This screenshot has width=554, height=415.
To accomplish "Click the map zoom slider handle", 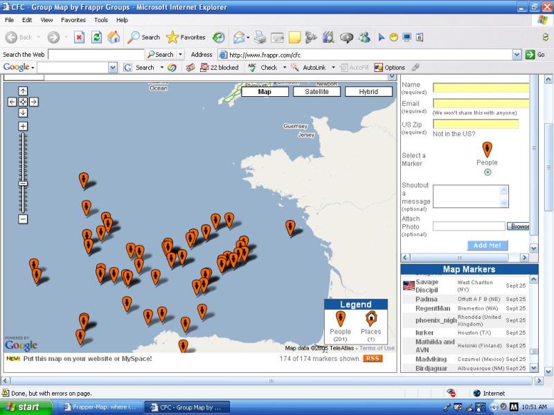I will pos(23,183).
